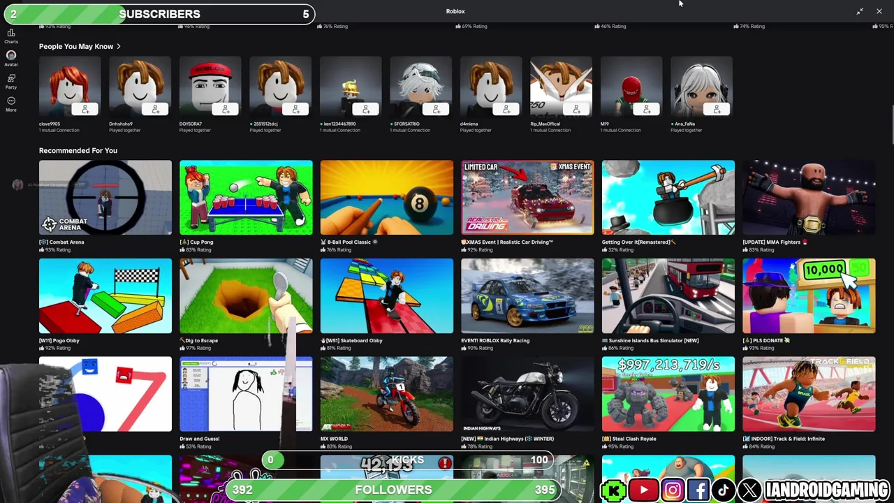This screenshot has height=503, width=894.
Task: Open Sunshine Islands Bus Simulator thumbnail
Action: (668, 296)
